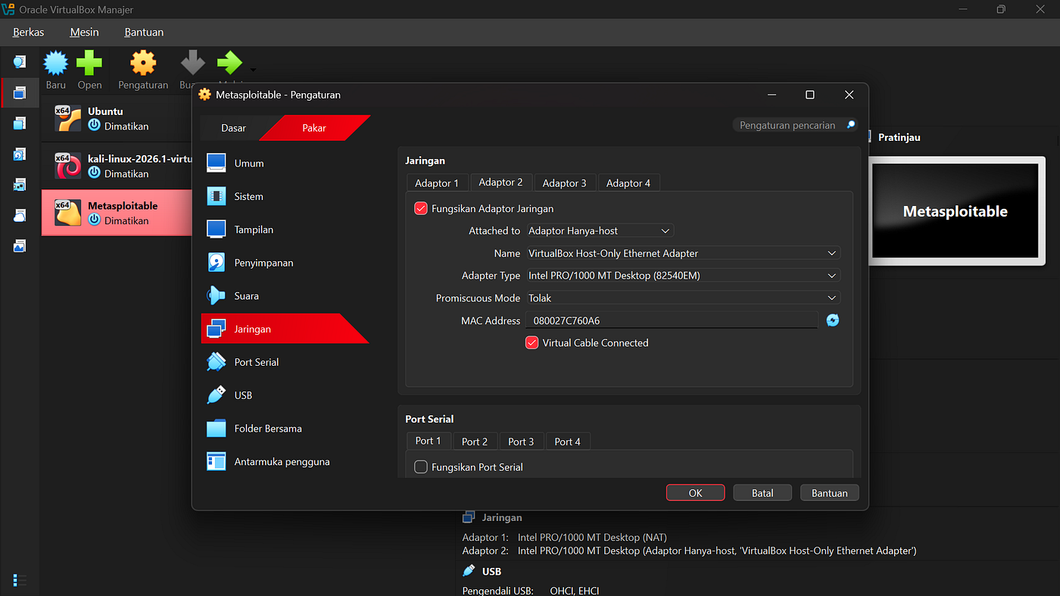Viewport: 1060px width, 596px height.
Task: Open the Bantuan menu in the menu bar
Action: (x=144, y=32)
